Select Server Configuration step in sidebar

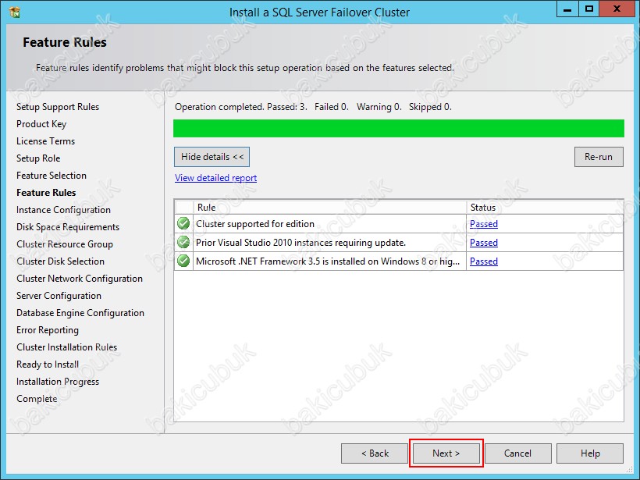(59, 296)
